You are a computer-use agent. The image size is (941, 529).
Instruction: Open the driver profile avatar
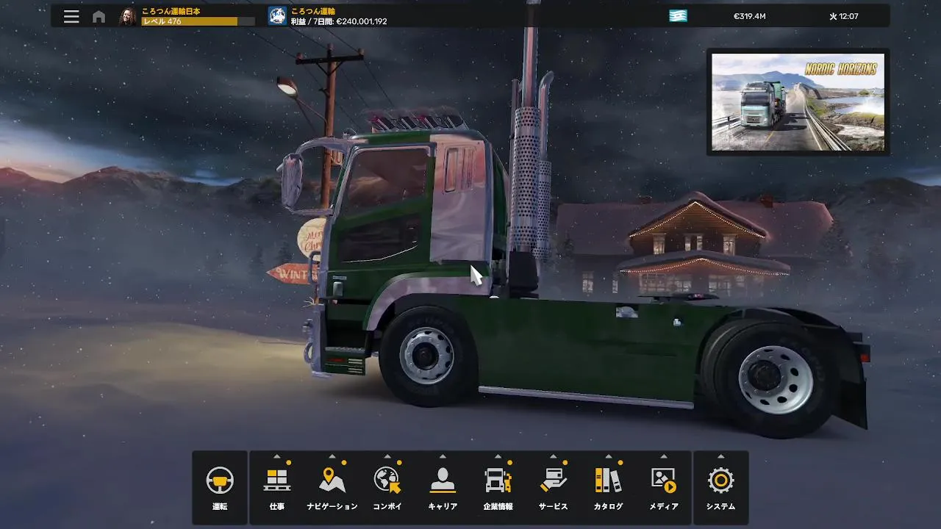(x=128, y=16)
